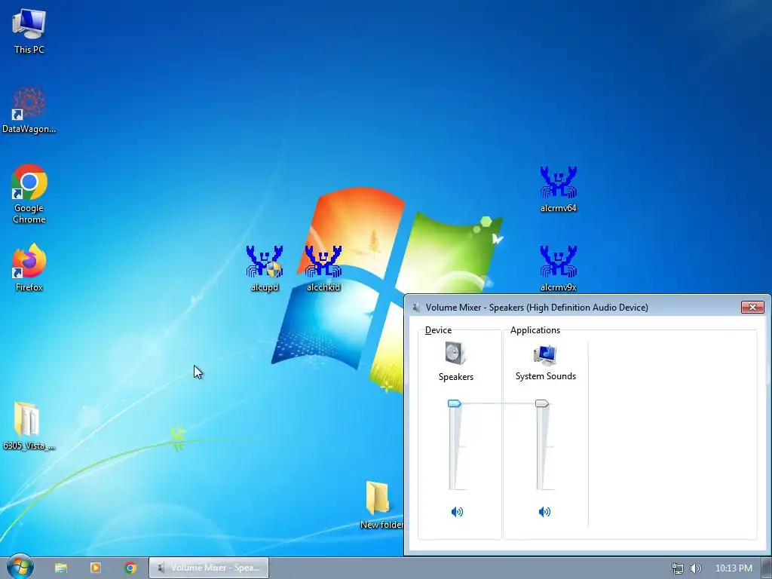Viewport: 772px width, 579px height.
Task: Click the Show desktop button
Action: [767, 568]
